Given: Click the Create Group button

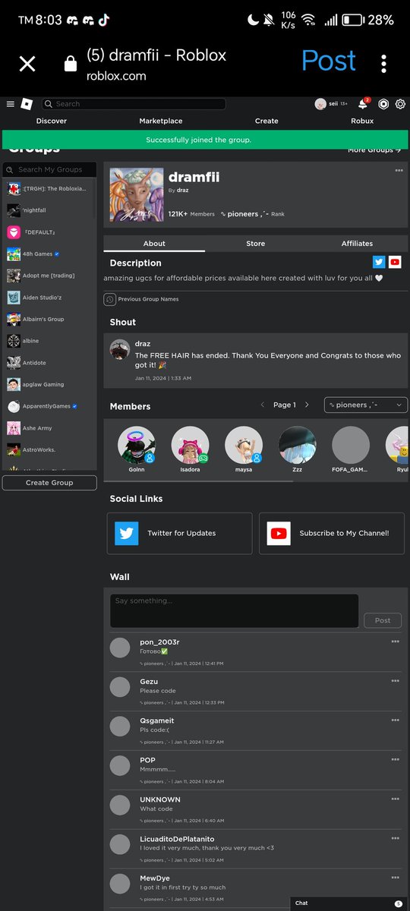Looking at the screenshot, I should 49,483.
